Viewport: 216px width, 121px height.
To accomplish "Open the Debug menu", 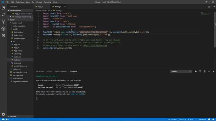I will 39,2.
